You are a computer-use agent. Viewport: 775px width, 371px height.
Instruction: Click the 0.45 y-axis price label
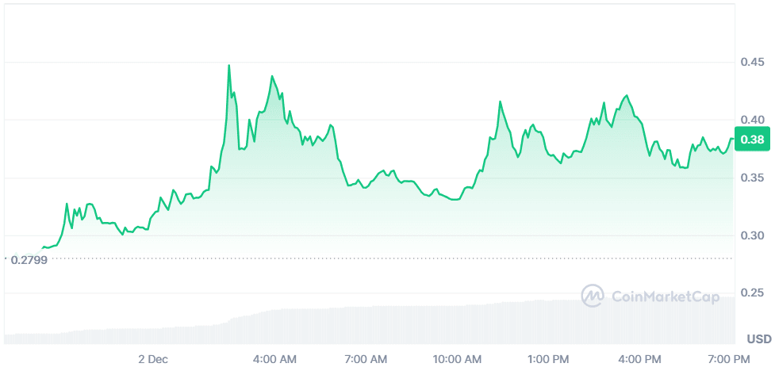(753, 62)
